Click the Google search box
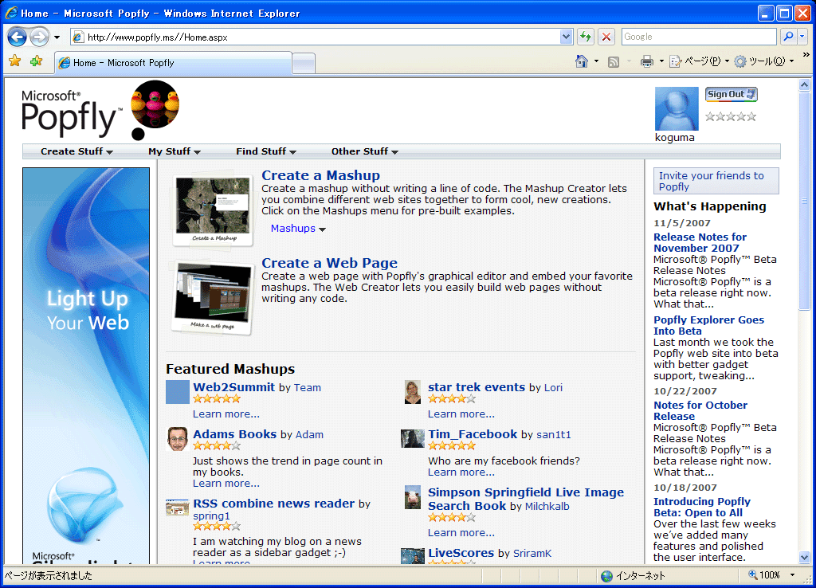Screen dimensions: 816x588 698,37
